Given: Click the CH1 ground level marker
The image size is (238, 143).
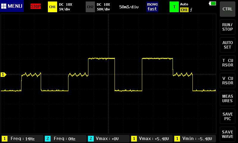Looking at the screenshot, I should (4, 74).
